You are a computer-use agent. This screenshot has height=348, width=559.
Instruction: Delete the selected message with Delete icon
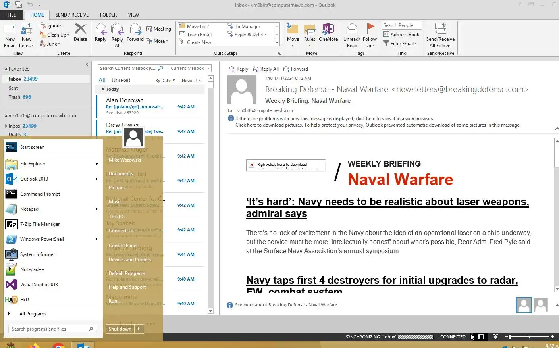coord(80,33)
